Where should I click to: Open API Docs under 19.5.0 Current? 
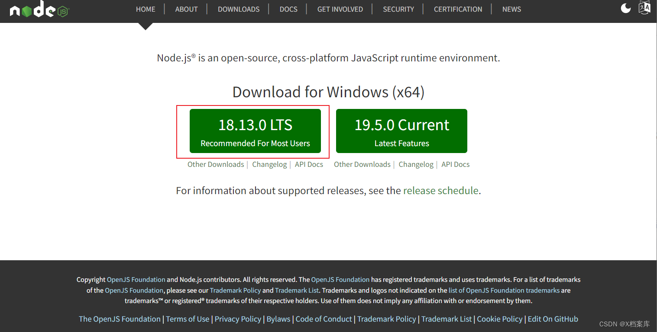click(455, 164)
